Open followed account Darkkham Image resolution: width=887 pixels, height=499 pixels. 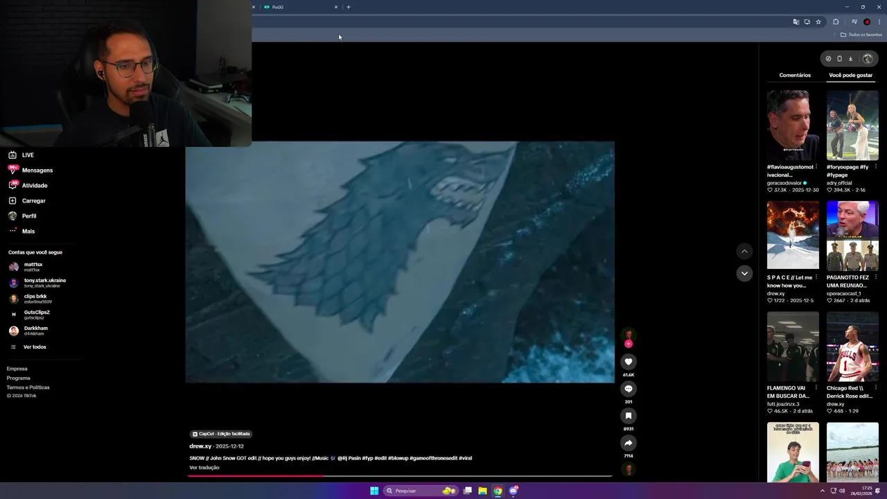click(28, 331)
